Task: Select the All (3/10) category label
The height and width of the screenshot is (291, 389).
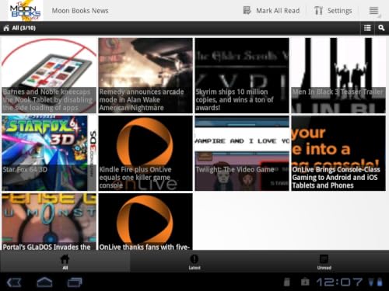Action: click(x=23, y=28)
